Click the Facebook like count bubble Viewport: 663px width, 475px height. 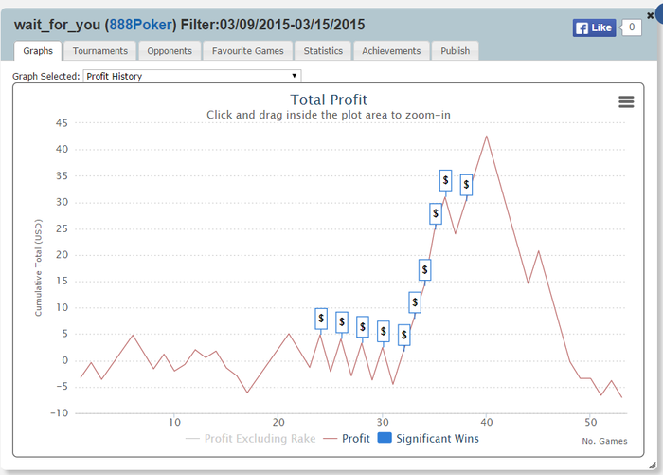coord(632,27)
